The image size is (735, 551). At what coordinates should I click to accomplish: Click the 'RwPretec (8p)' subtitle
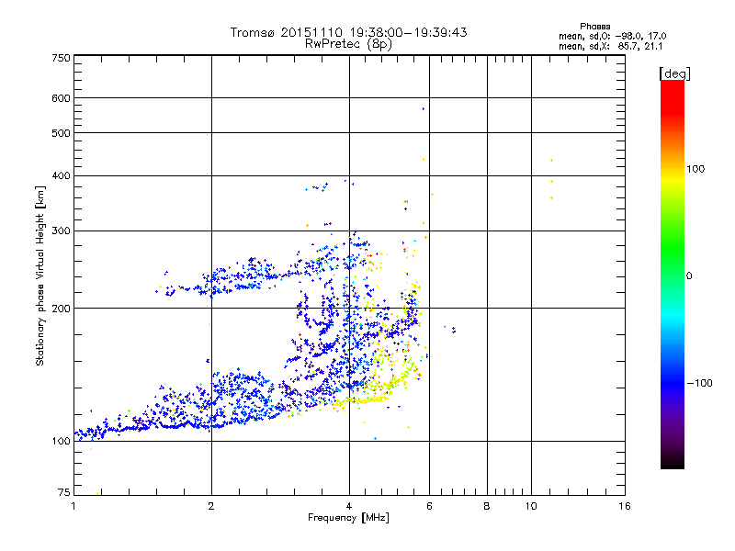pyautogui.click(x=348, y=44)
